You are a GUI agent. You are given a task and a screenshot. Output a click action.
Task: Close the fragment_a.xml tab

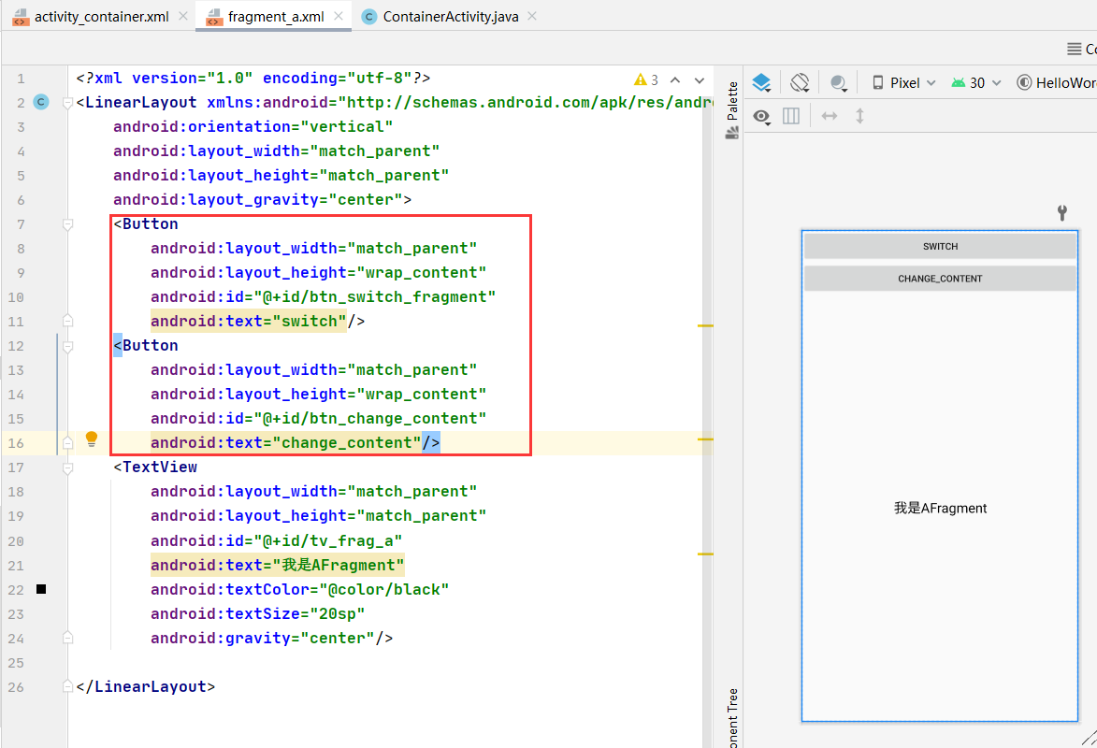(x=339, y=16)
